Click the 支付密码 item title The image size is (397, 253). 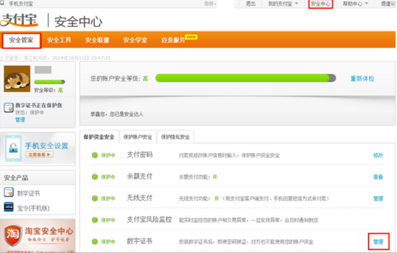click(139, 155)
